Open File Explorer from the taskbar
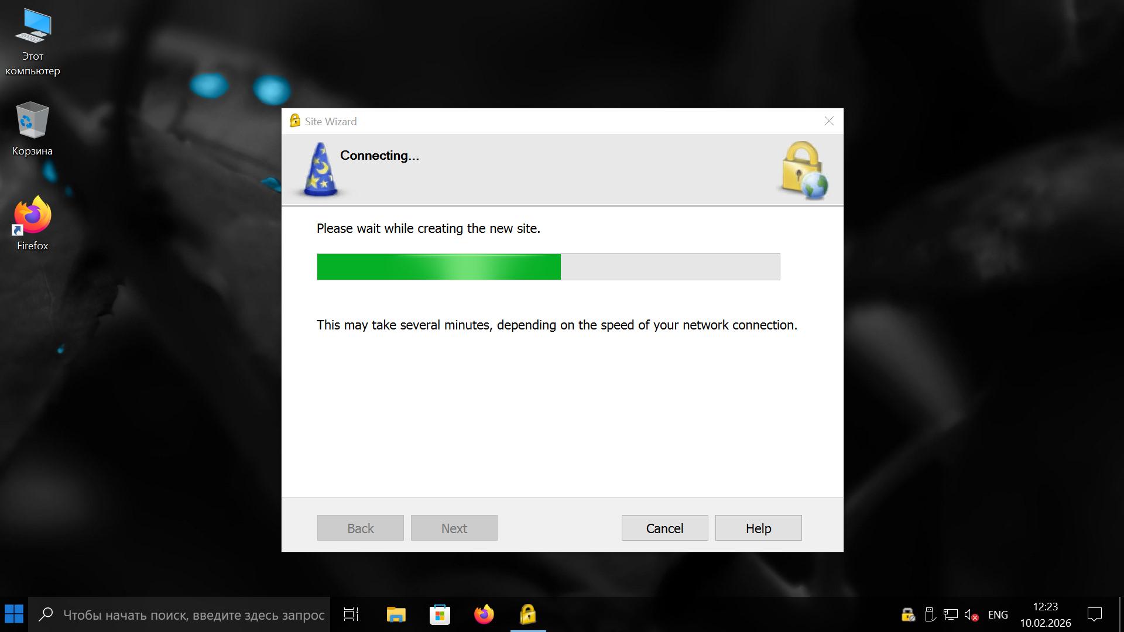1124x632 pixels. 396,614
